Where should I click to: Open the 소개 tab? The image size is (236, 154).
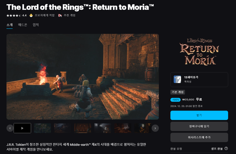(9, 25)
